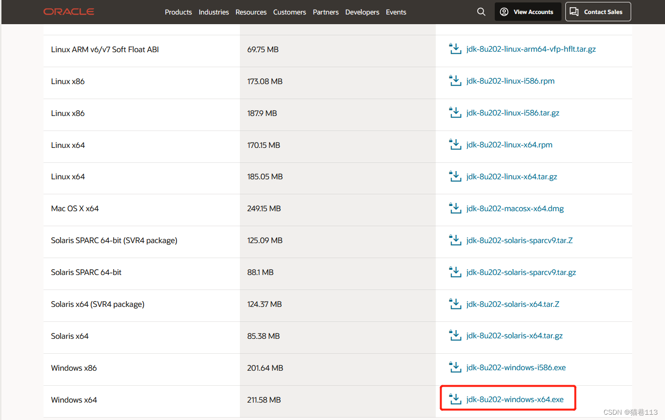Click download icon for linux-i586.rpm
The height and width of the screenshot is (420, 665).
pos(455,81)
